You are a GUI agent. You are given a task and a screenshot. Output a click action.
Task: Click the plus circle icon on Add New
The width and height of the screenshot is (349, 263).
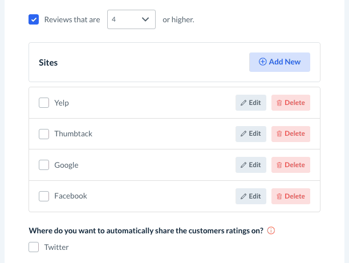tap(263, 62)
